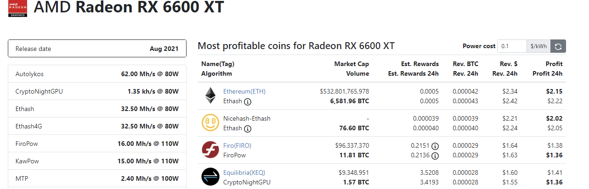The height and width of the screenshot is (189, 589).
Task: Click the Ethereum coin logo icon
Action: [x=210, y=96]
